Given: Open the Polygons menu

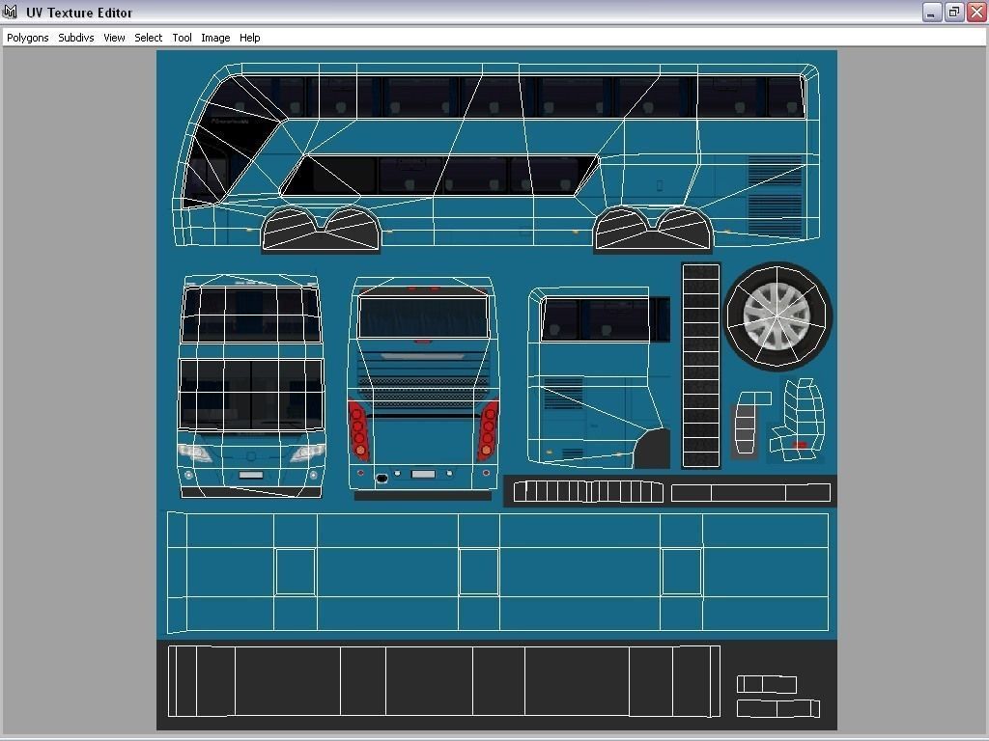Looking at the screenshot, I should pyautogui.click(x=28, y=38).
